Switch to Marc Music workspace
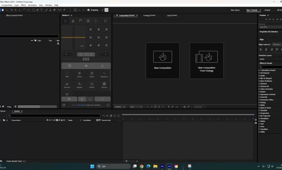282x170 pixels. click(235, 10)
